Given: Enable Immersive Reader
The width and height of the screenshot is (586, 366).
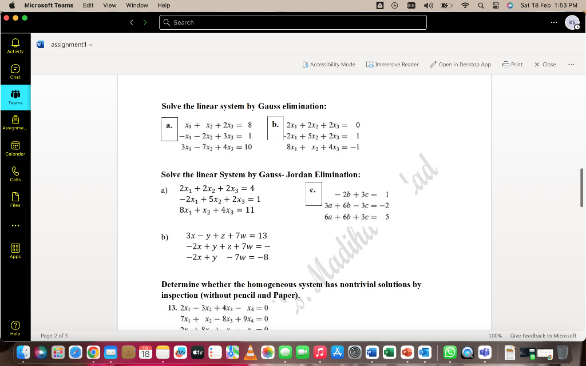Looking at the screenshot, I should pyautogui.click(x=393, y=64).
